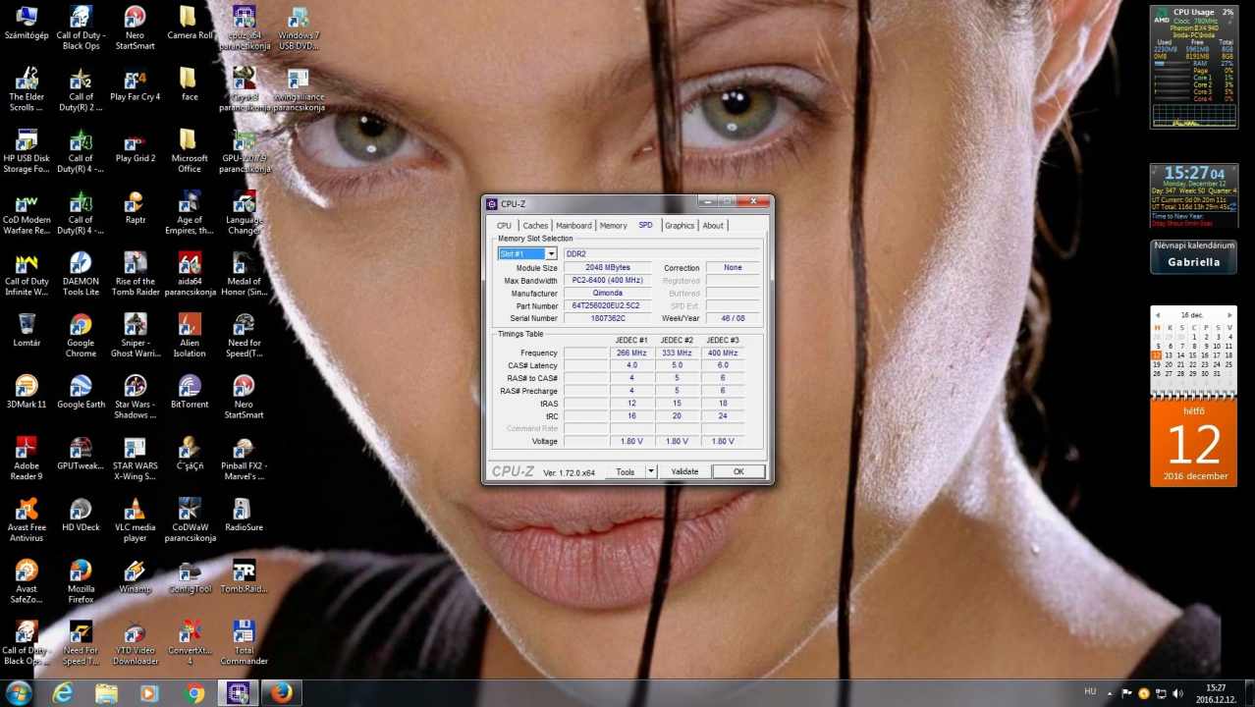The height and width of the screenshot is (707, 1255).
Task: Click the Part Number value 64T256020EU2.5C2
Action: (x=606, y=306)
